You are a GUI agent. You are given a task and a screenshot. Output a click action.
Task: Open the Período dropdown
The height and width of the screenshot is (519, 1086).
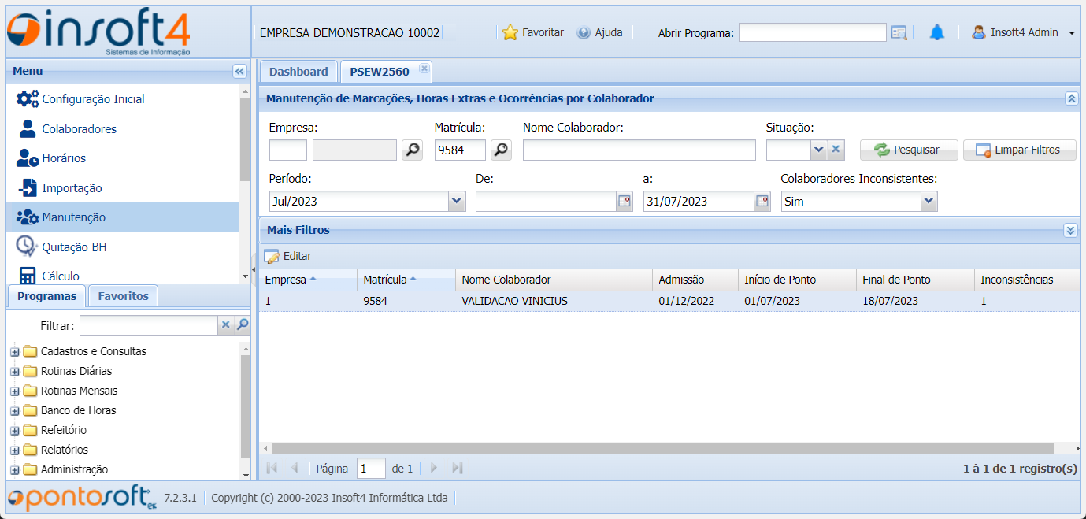(455, 201)
